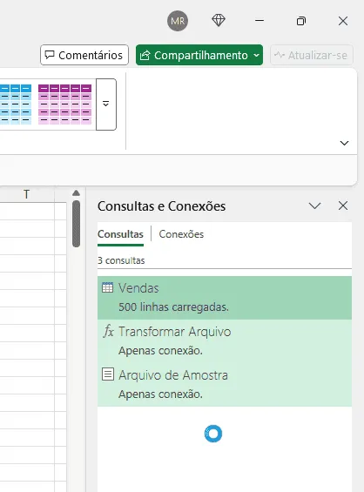
Task: Apply the purple table style swatch
Action: coord(65,104)
